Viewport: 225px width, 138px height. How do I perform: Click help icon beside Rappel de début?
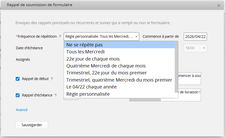click(x=52, y=79)
